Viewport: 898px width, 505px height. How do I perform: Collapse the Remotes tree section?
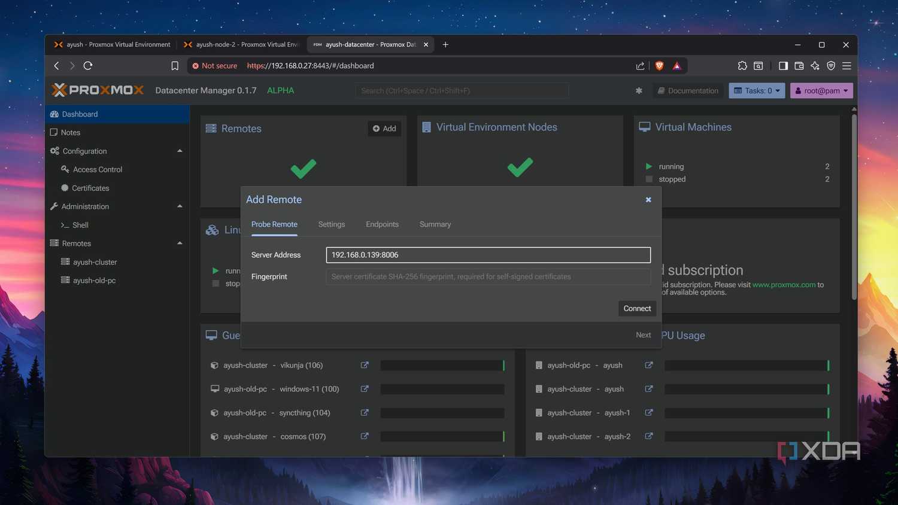pyautogui.click(x=180, y=244)
